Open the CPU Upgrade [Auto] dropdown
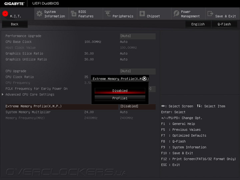The height and width of the screenshot is (180, 240). tap(138, 71)
